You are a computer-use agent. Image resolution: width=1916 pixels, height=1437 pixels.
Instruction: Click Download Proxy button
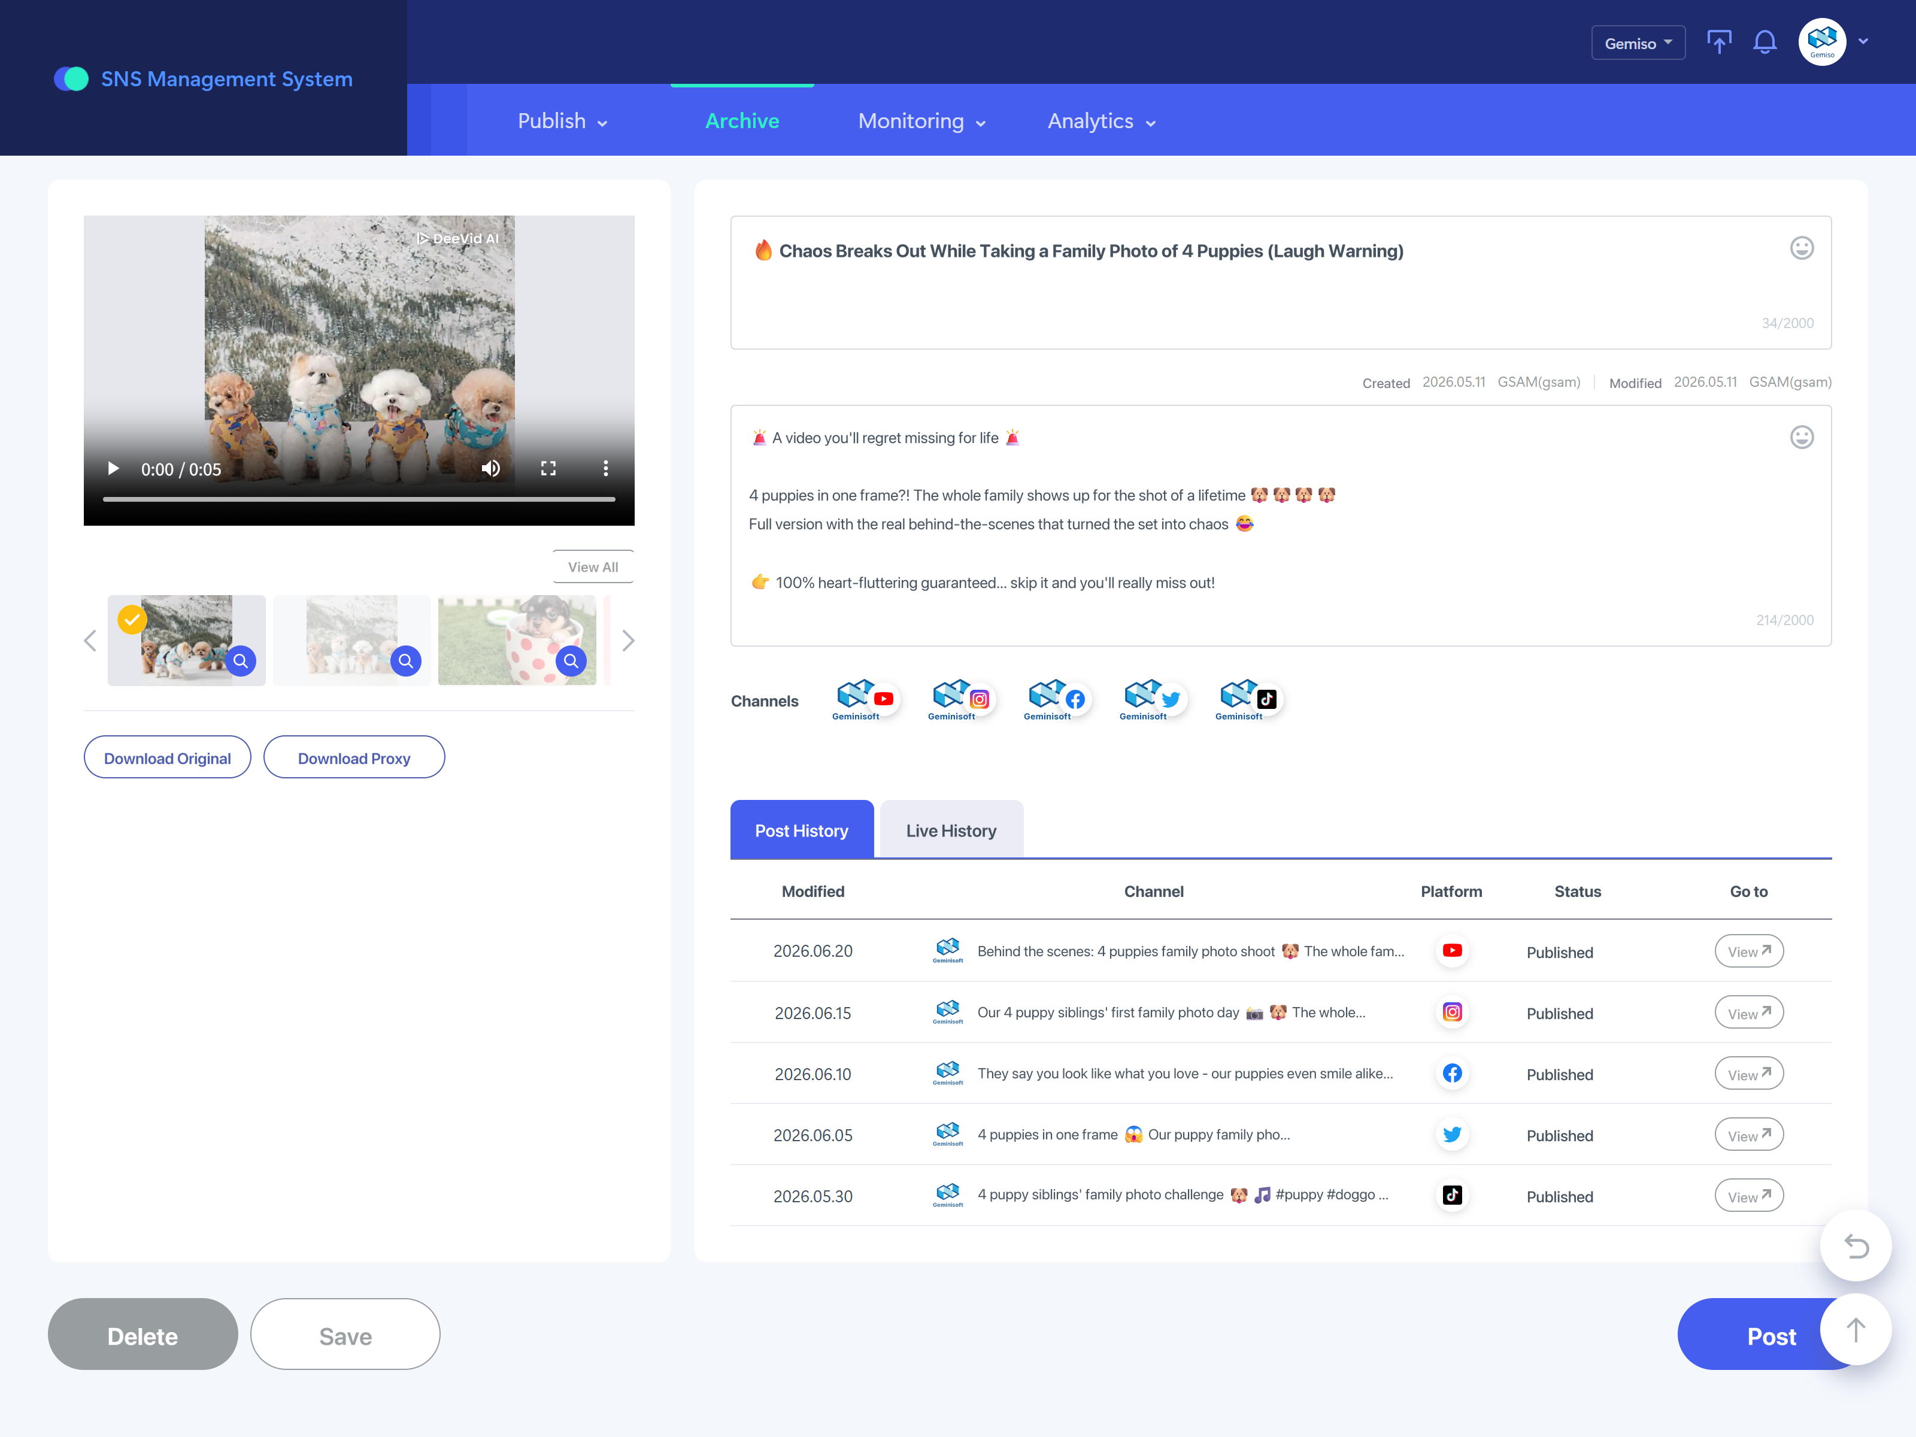[x=354, y=758]
